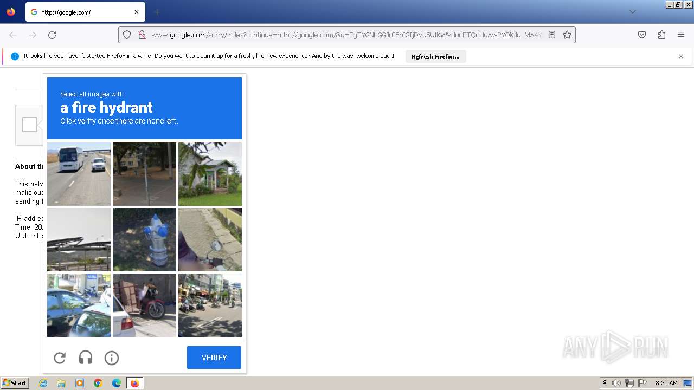This screenshot has width=694, height=390.
Task: Open captcha help information
Action: pyautogui.click(x=112, y=357)
